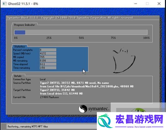Click source line 'Type:7 [NTFS], 30722 MB'
166x130 pixels.
tap(74, 83)
